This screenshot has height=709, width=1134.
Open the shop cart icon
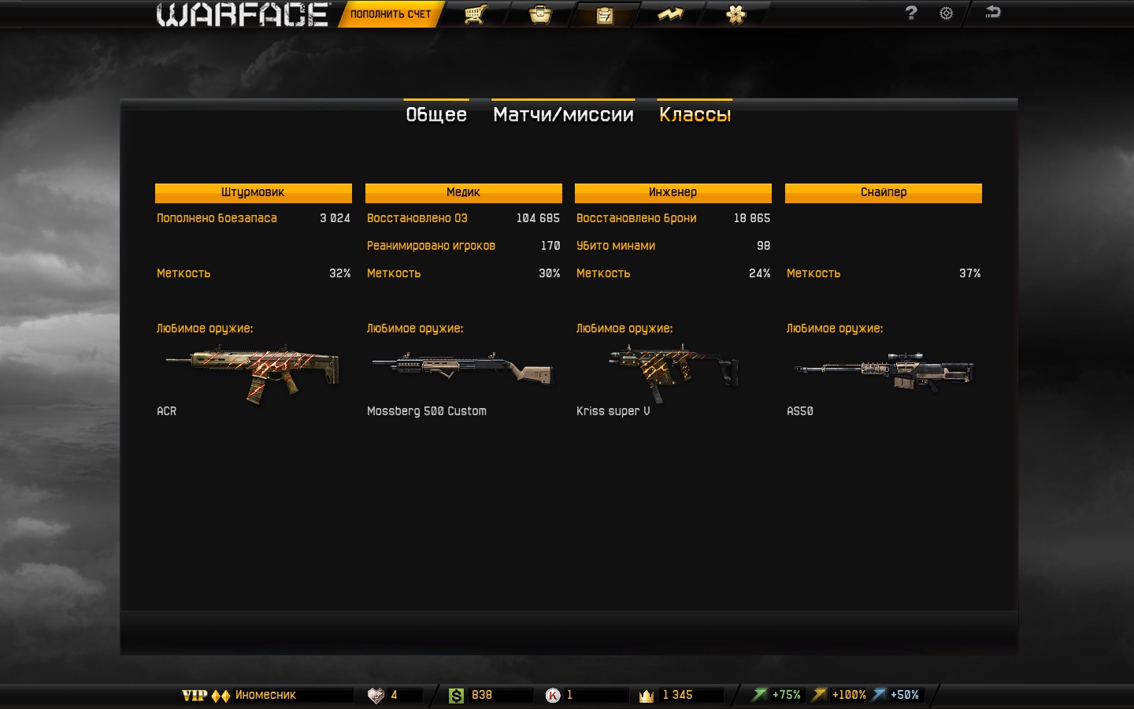point(475,14)
